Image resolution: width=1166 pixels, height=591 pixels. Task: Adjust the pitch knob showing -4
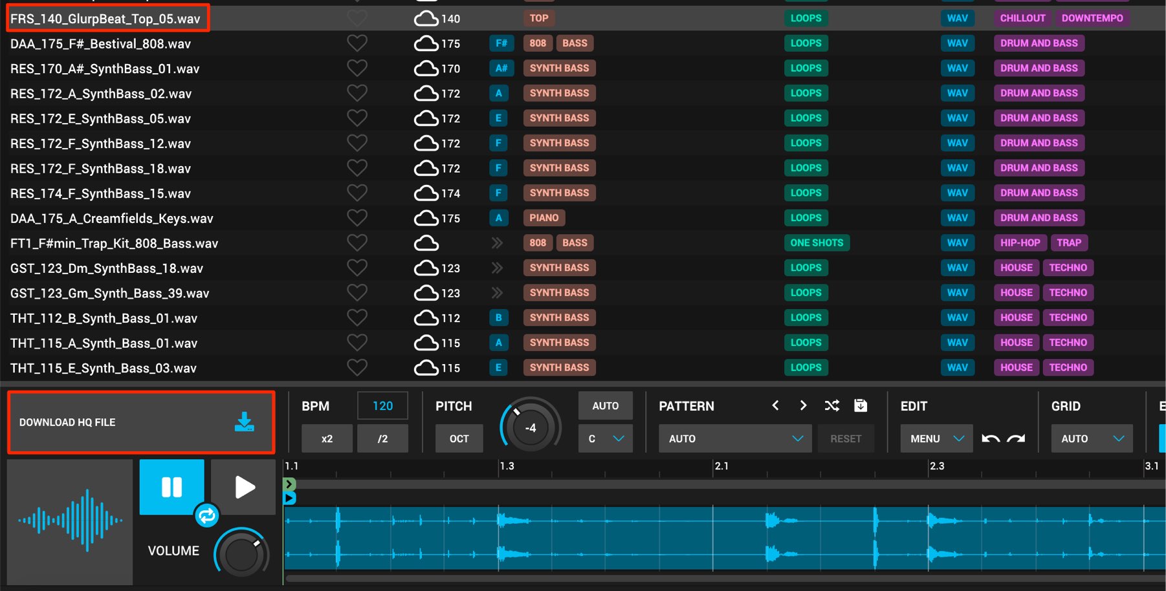coord(531,427)
